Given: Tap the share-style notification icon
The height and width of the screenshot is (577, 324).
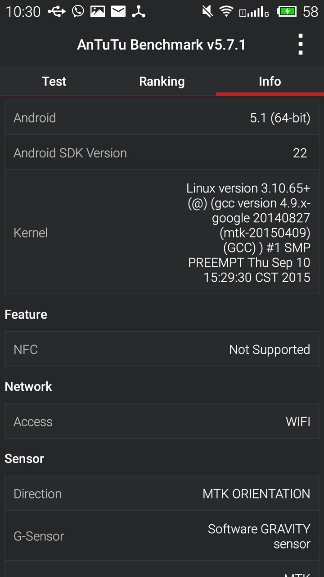Looking at the screenshot, I should click(x=139, y=11).
